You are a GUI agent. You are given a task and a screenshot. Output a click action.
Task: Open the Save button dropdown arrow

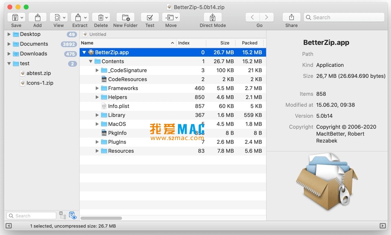tap(22, 18)
